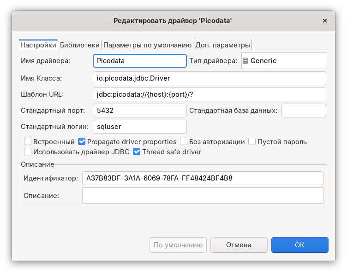Click the dialog title Редактировать драйвер 'Picodata'

pos(173,21)
